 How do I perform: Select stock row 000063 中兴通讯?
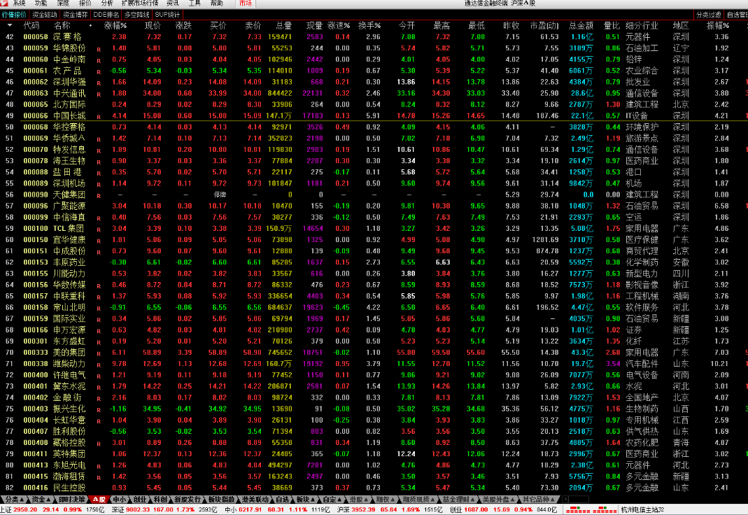click(374, 93)
